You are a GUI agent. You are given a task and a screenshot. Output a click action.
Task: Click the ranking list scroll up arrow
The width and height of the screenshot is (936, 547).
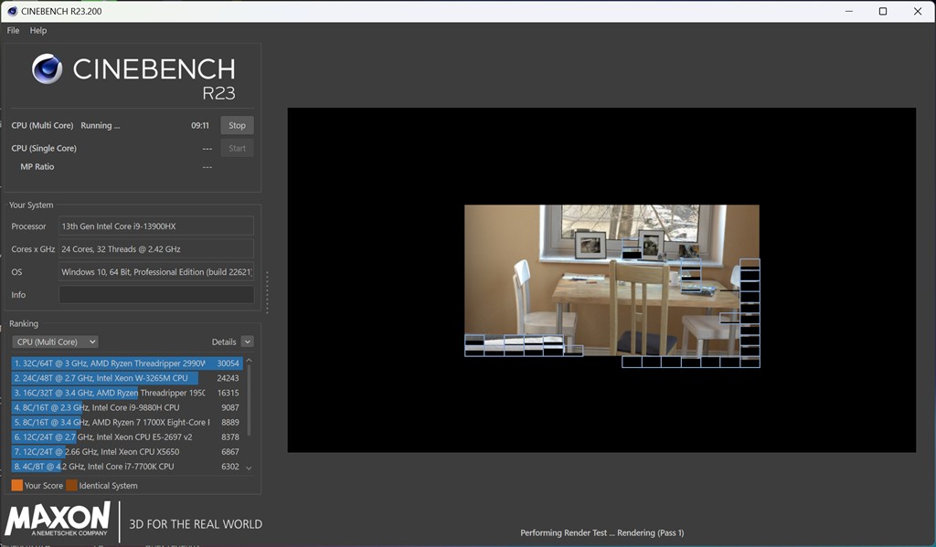(x=249, y=362)
